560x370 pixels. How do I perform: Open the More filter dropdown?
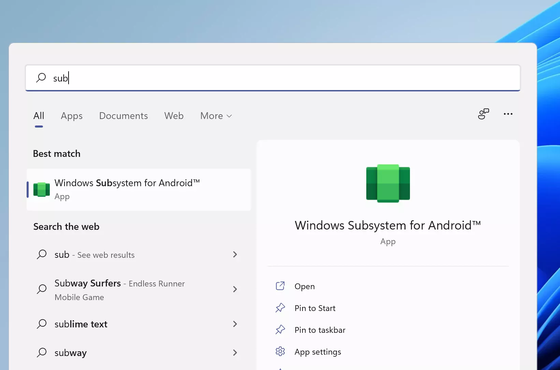coord(216,116)
